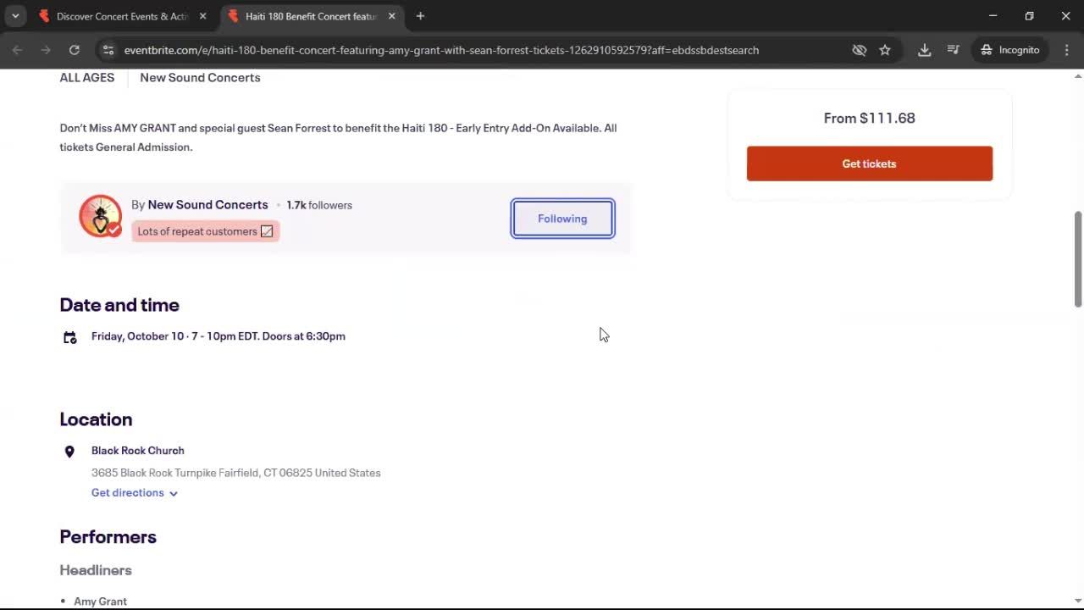Go back to previous page
Screen dimensions: 1084x610
pyautogui.click(x=17, y=50)
